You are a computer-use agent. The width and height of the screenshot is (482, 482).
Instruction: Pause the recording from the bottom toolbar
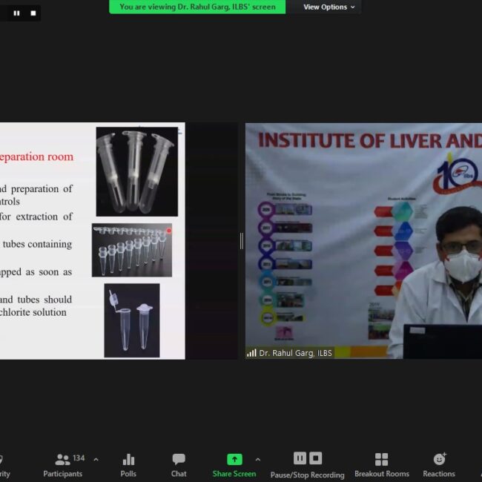[300, 458]
